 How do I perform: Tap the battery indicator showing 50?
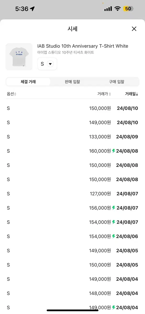tap(128, 9)
